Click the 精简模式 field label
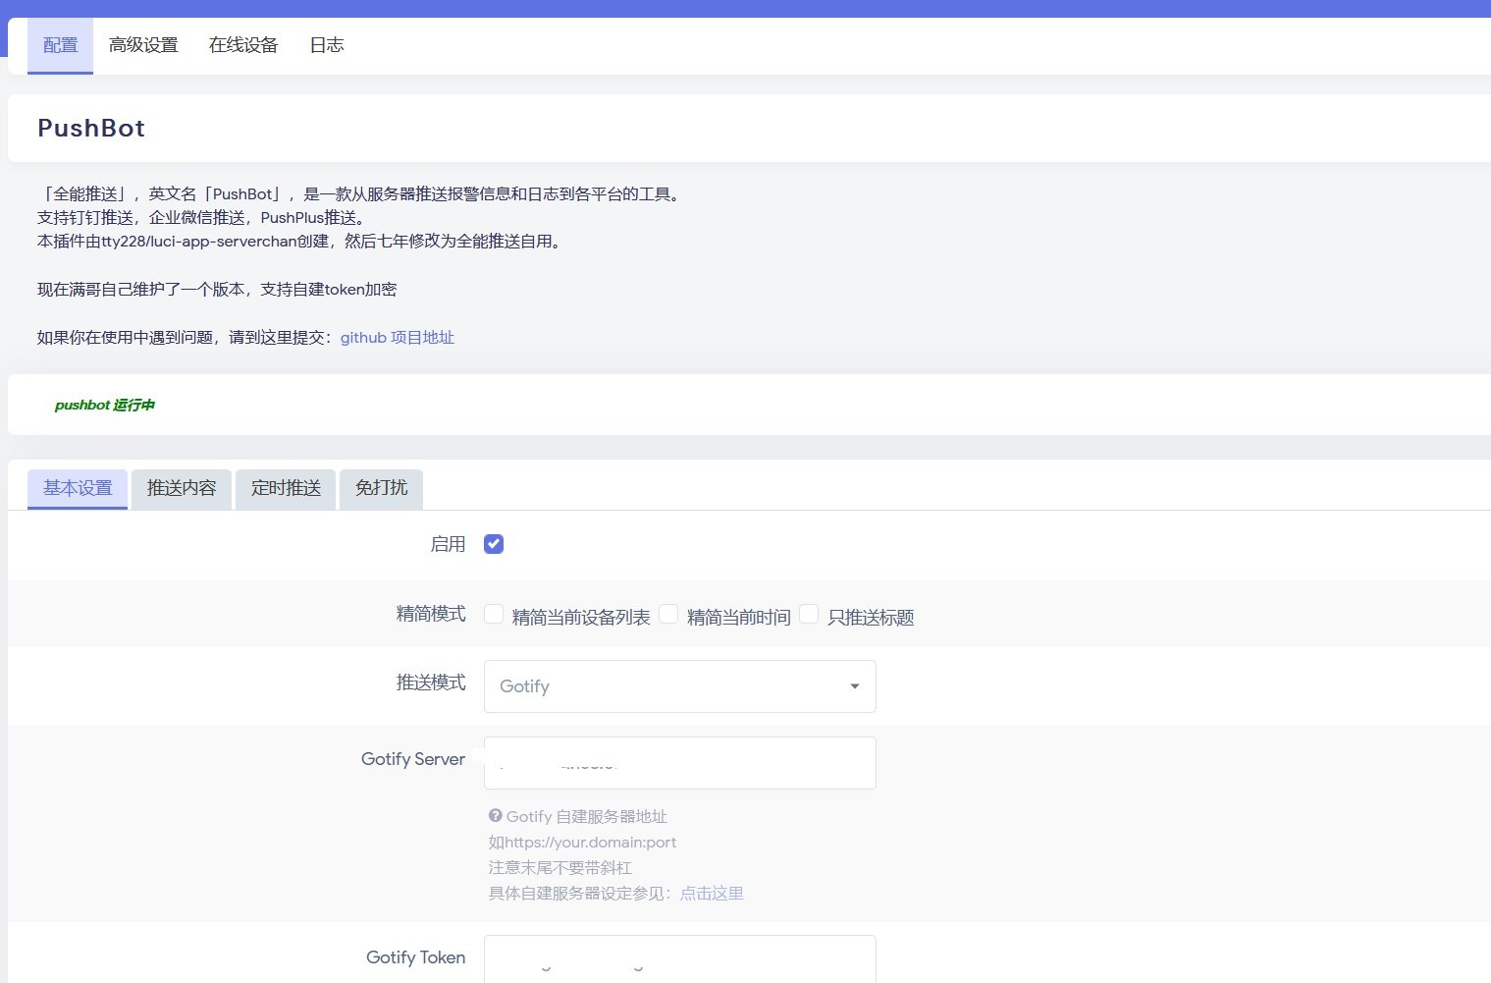This screenshot has height=983, width=1491. pyautogui.click(x=431, y=614)
